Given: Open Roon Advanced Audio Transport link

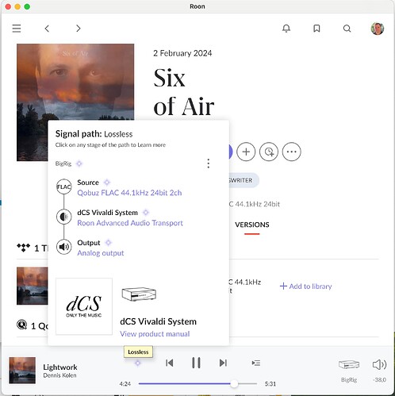Looking at the screenshot, I should coord(130,223).
